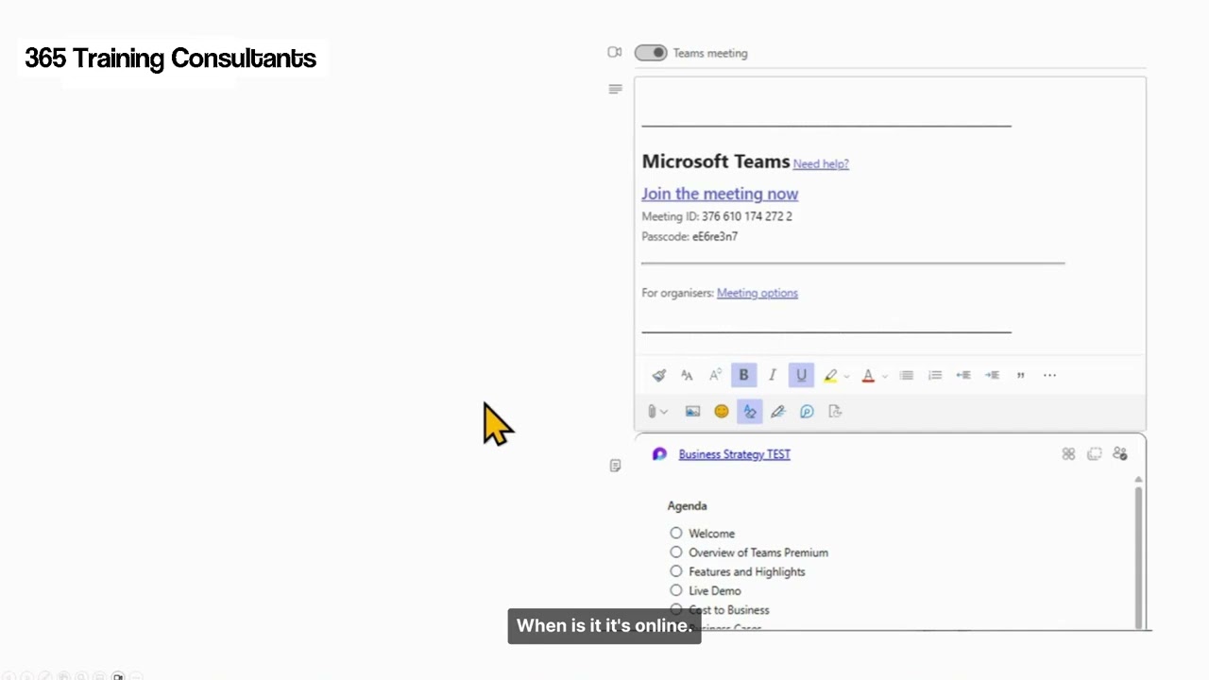The height and width of the screenshot is (680, 1209).
Task: Click the notes icon left of Loop component
Action: (615, 466)
